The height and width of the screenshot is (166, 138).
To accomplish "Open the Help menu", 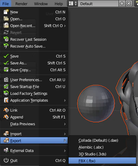I will click(59, 4).
